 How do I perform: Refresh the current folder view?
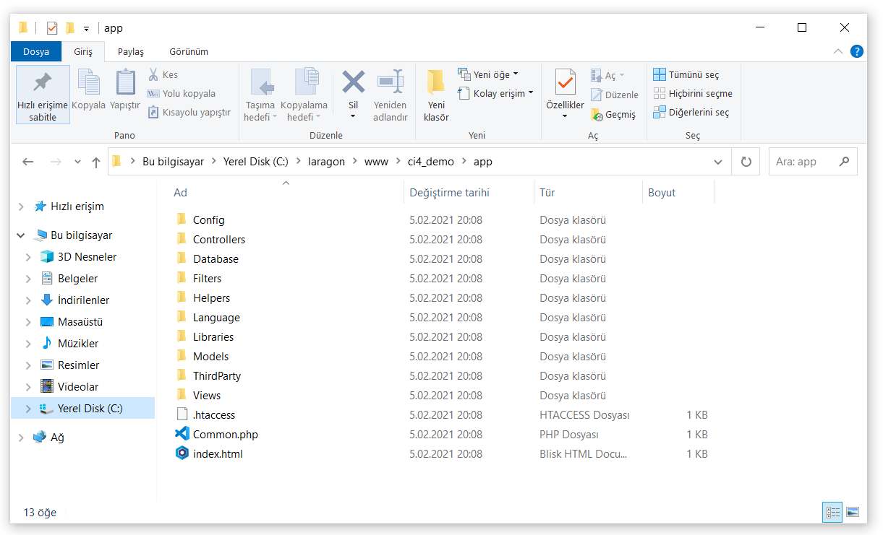(x=746, y=162)
